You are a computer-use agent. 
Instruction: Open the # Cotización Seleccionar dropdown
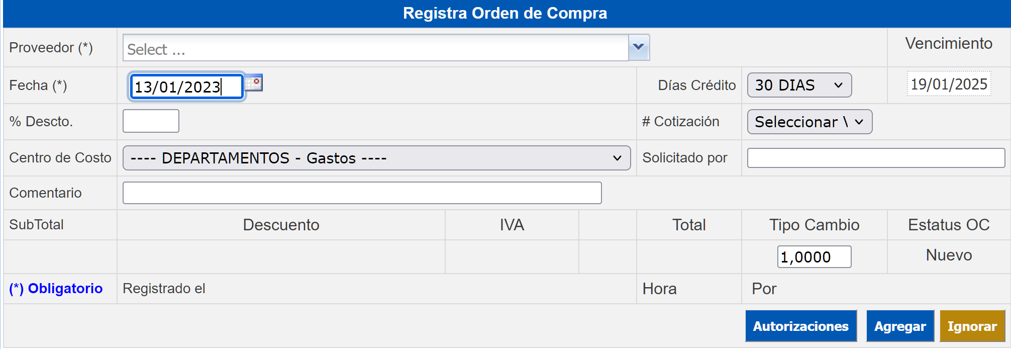[x=810, y=122]
